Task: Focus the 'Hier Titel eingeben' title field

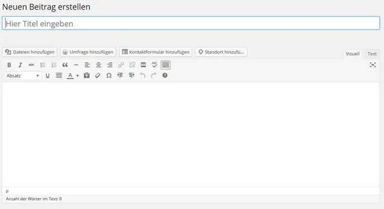Action: [191, 23]
